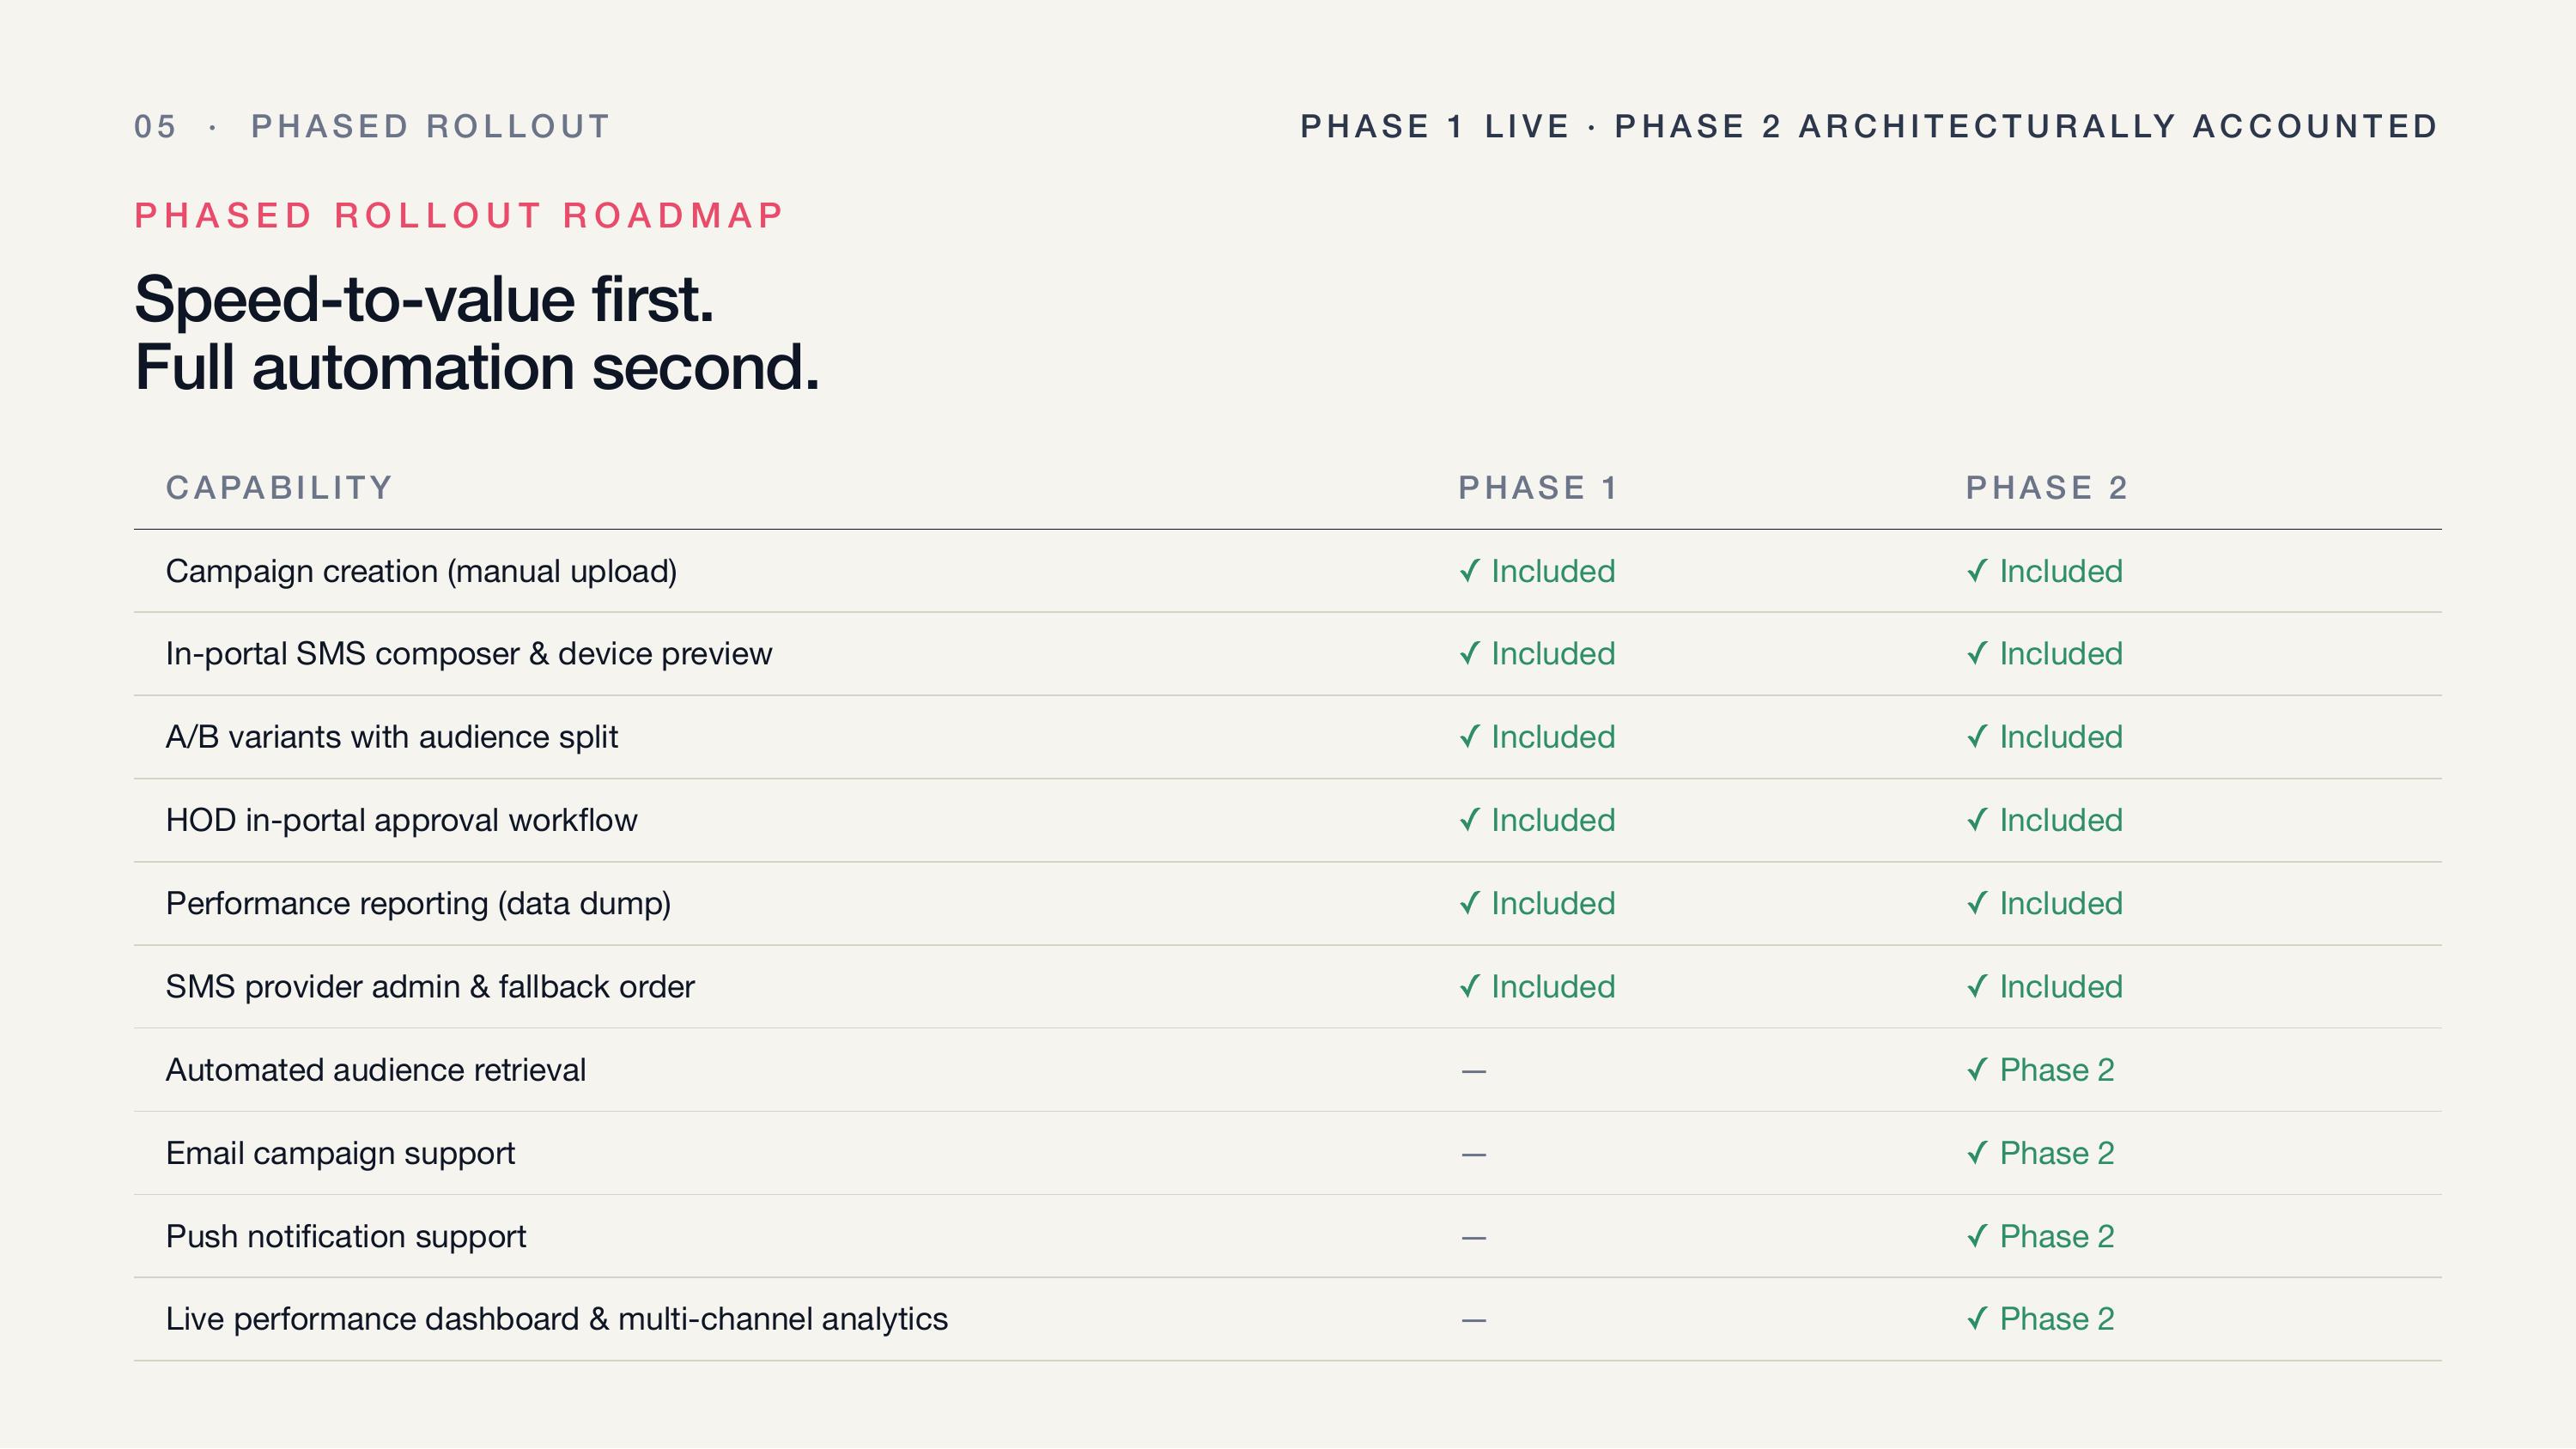Click the Phase 2 checkmark for HOD approval workflow

(x=1977, y=820)
